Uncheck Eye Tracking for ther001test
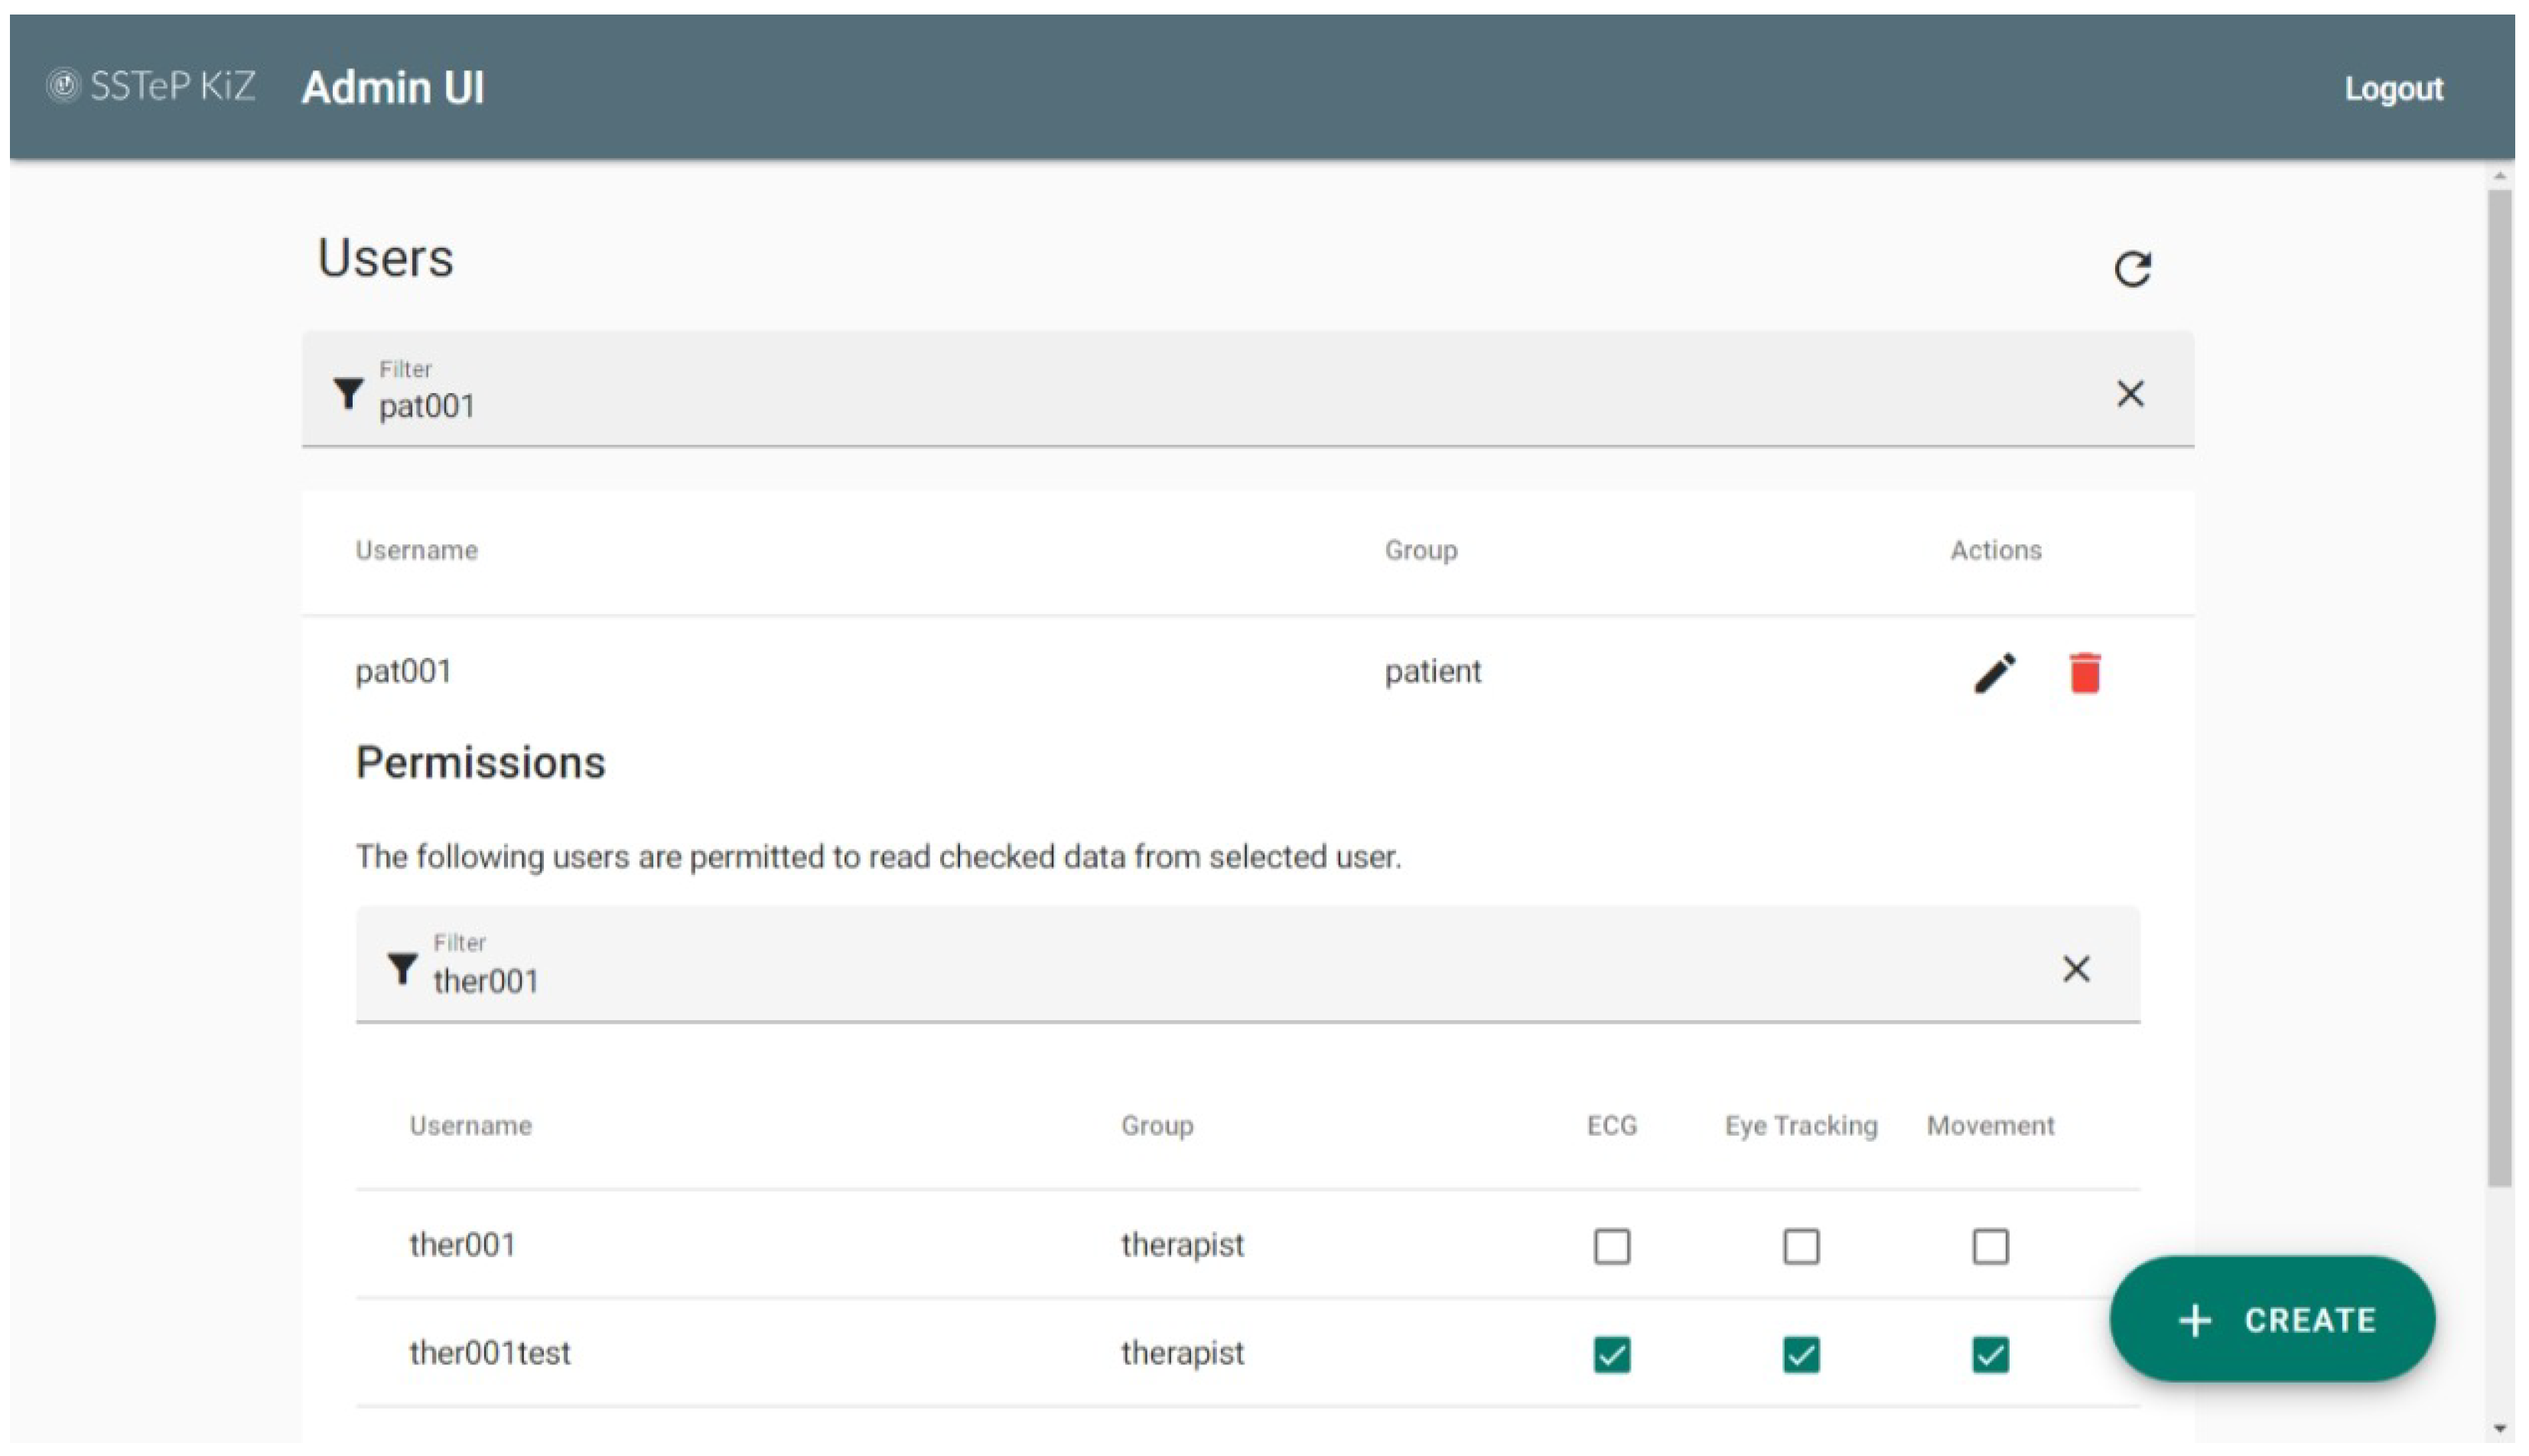The height and width of the screenshot is (1456, 2529). click(1800, 1354)
